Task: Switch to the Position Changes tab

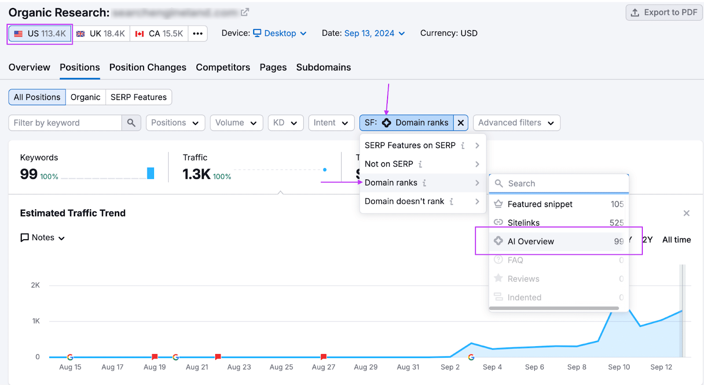Action: coord(148,67)
